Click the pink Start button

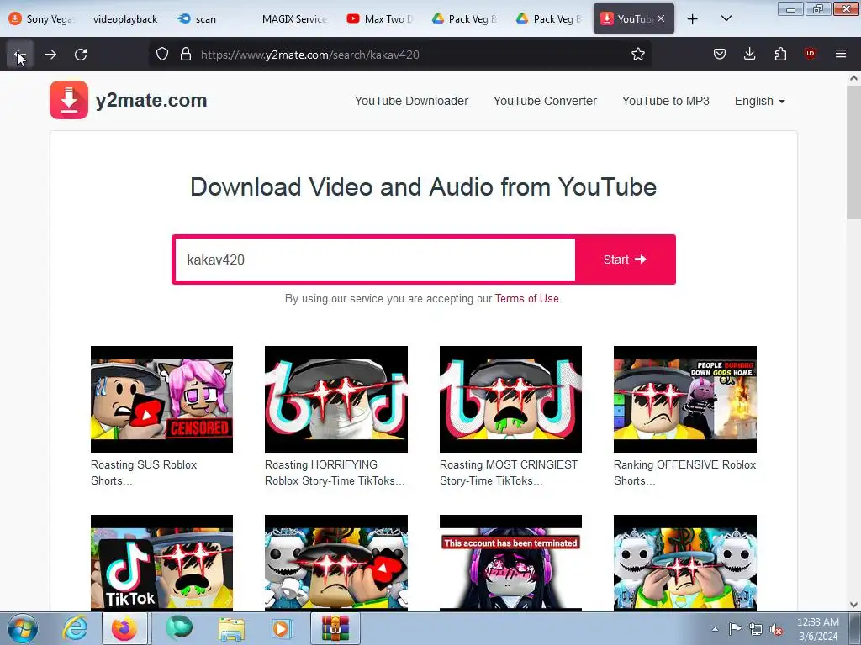click(x=625, y=260)
